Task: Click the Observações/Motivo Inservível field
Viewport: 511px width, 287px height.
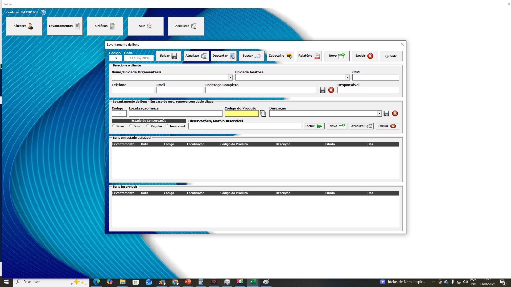Action: [x=245, y=126]
